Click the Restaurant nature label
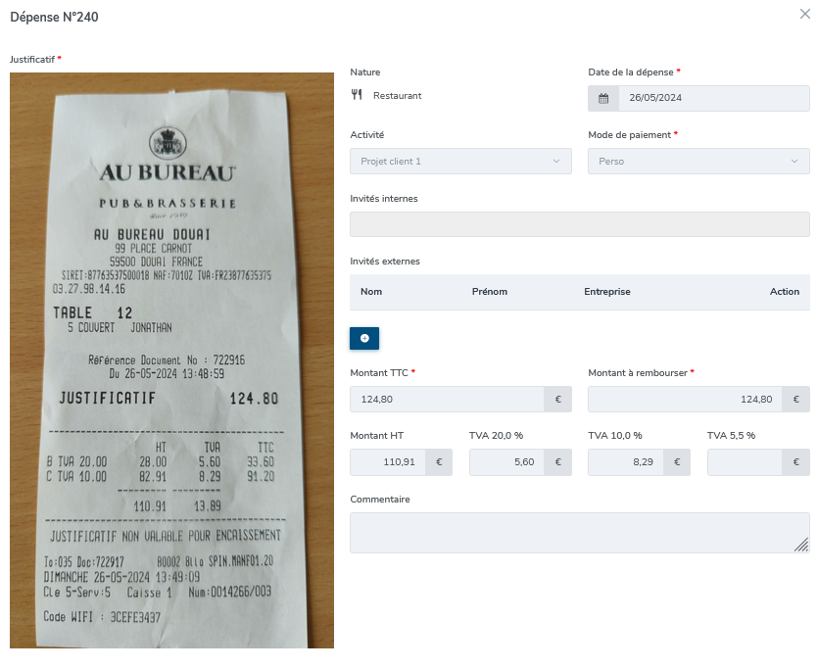Viewport: 818px width, 669px height. 398,95
